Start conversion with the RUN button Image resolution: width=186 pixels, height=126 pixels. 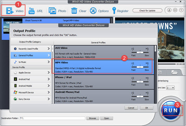pos(171,110)
